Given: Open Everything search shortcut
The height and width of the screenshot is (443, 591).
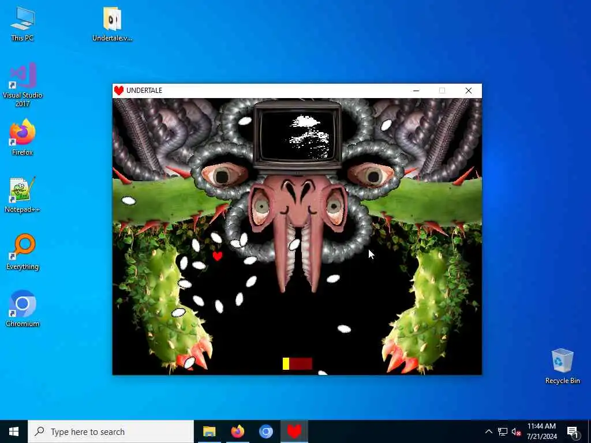Looking at the screenshot, I should click(x=23, y=252).
